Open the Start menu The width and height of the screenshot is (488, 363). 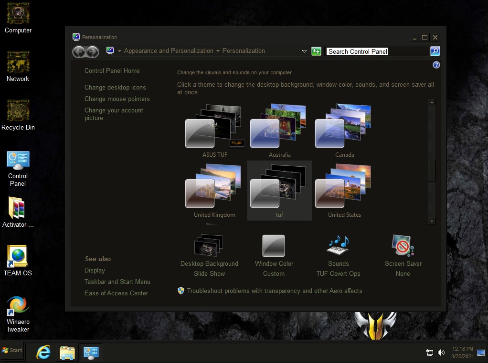tap(12, 351)
